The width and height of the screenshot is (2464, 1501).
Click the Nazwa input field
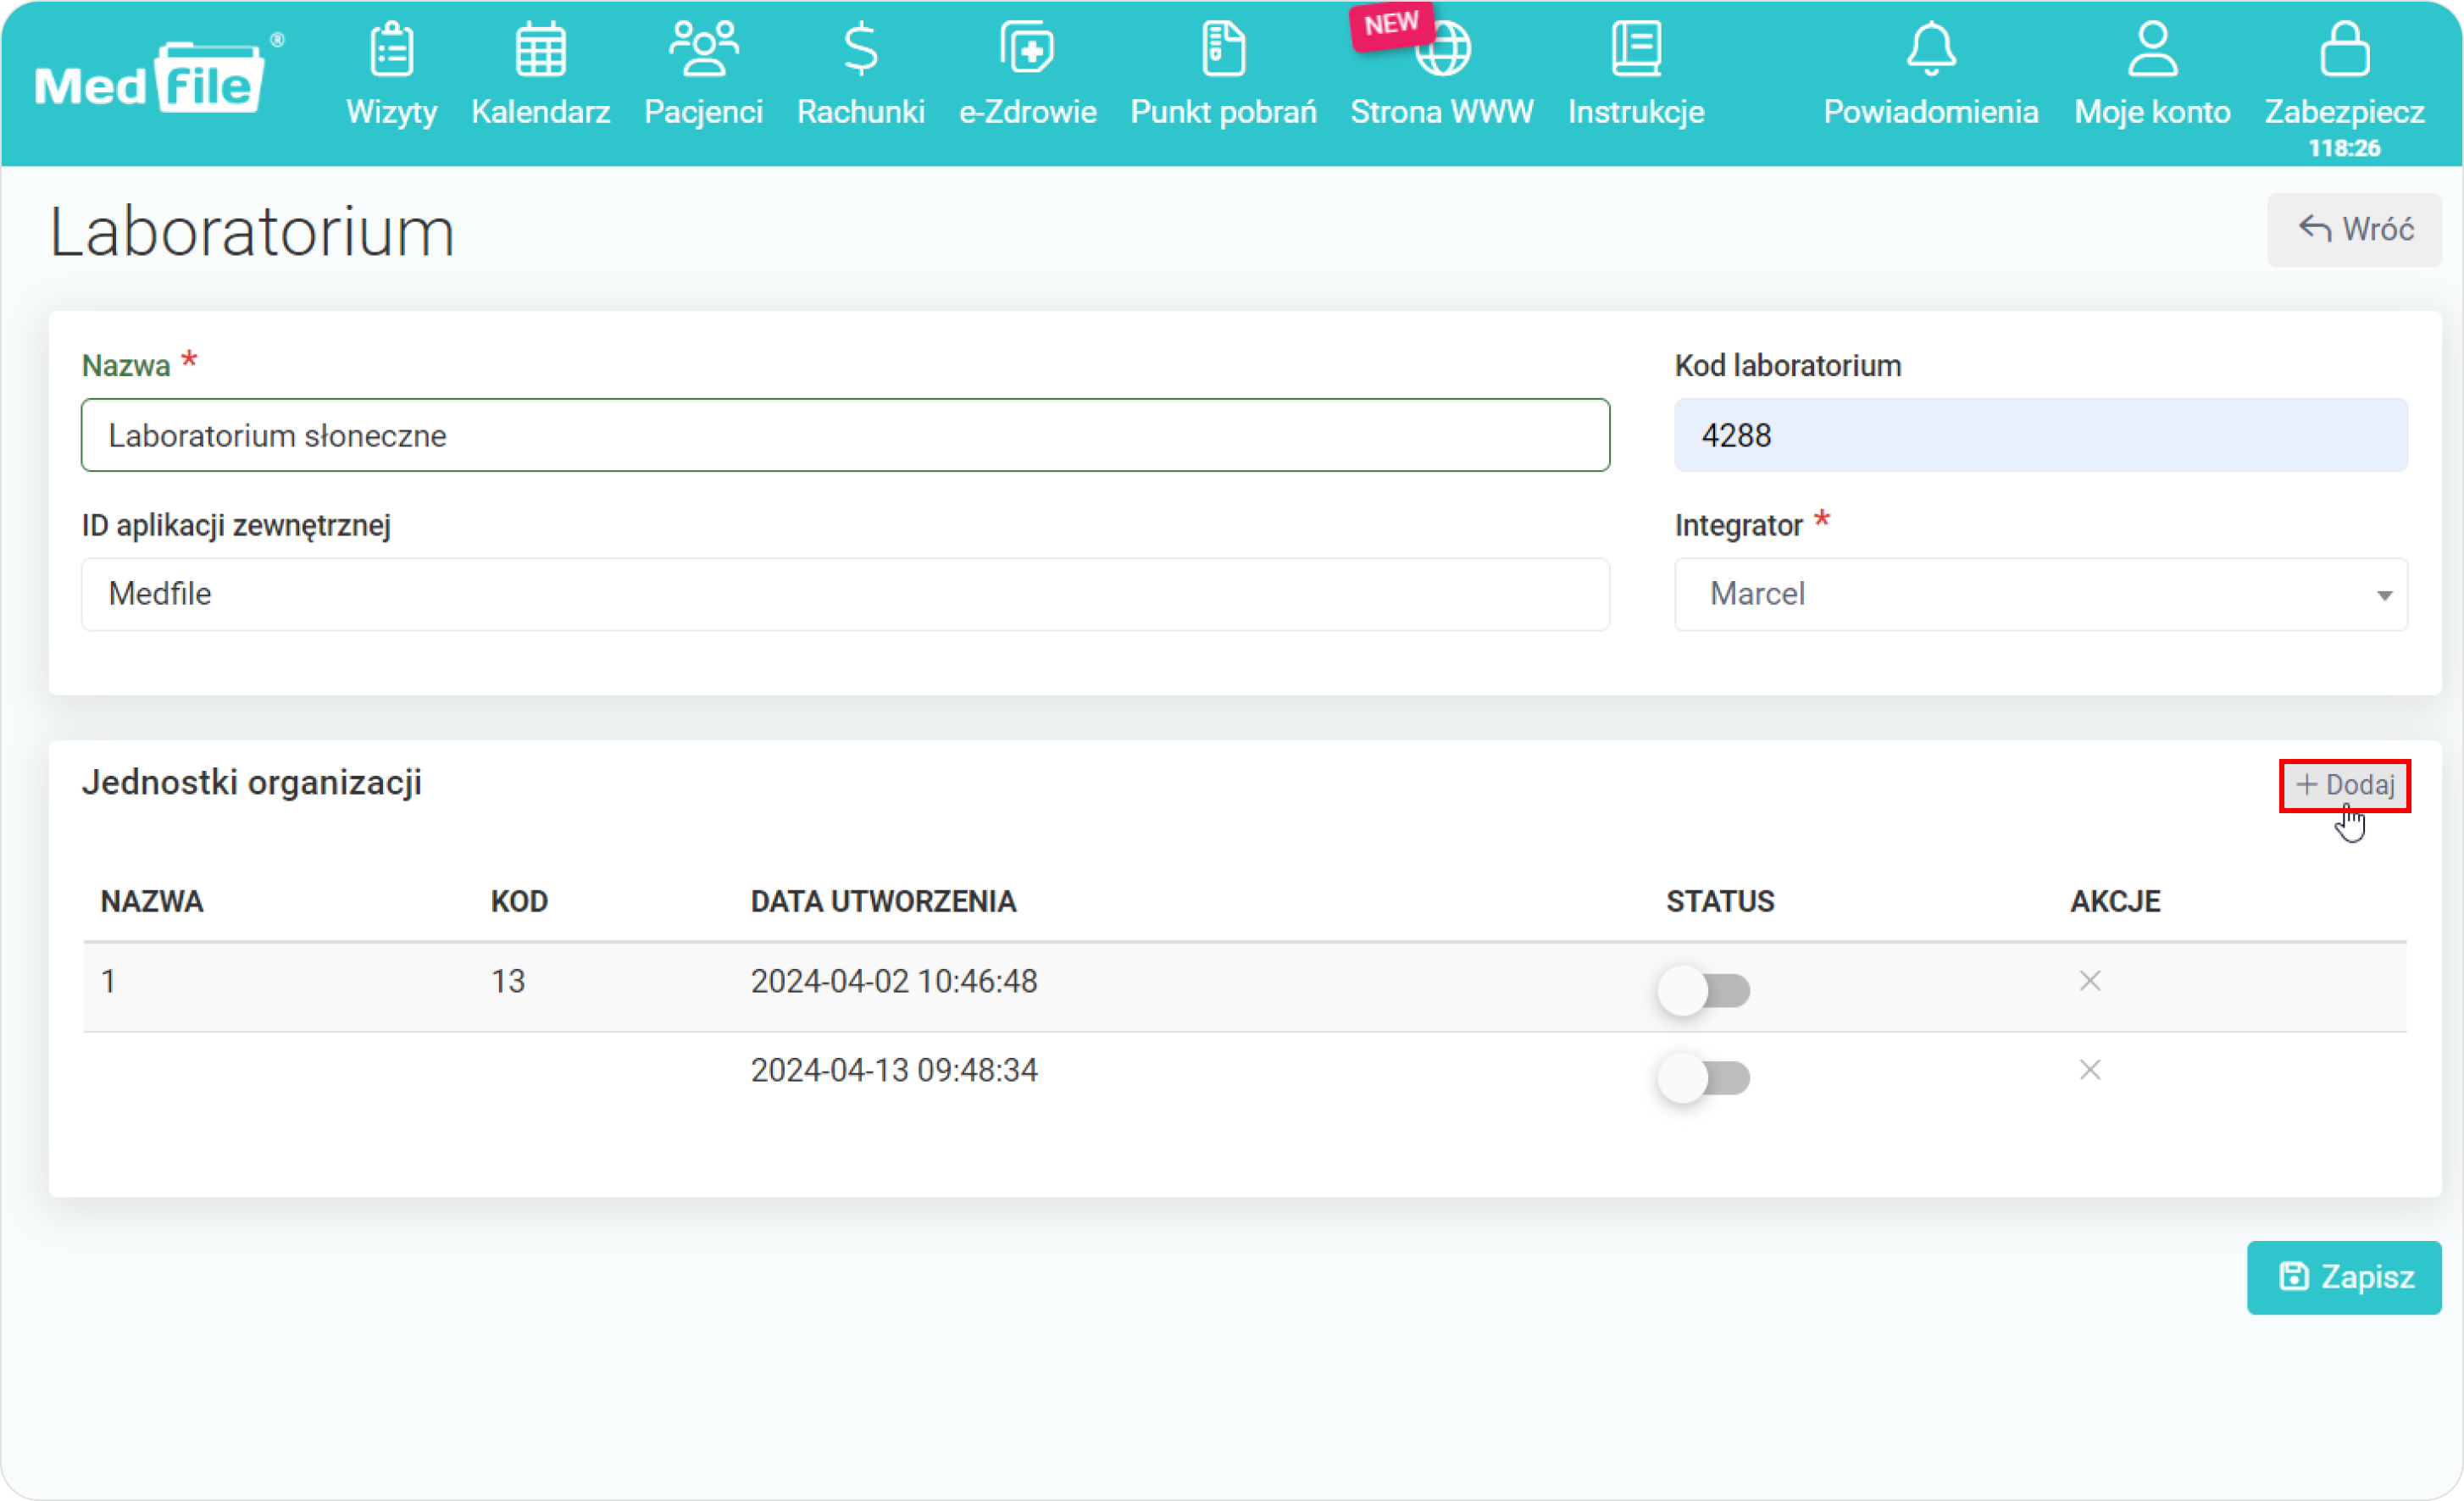coord(845,435)
